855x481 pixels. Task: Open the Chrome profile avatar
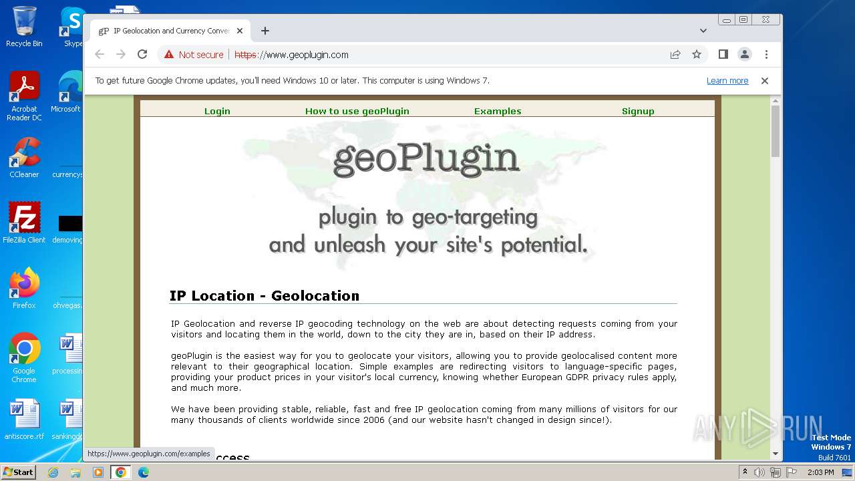[745, 55]
